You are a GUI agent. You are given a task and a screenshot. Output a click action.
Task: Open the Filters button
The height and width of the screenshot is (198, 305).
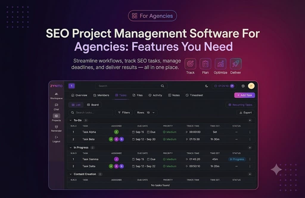tap(124, 113)
